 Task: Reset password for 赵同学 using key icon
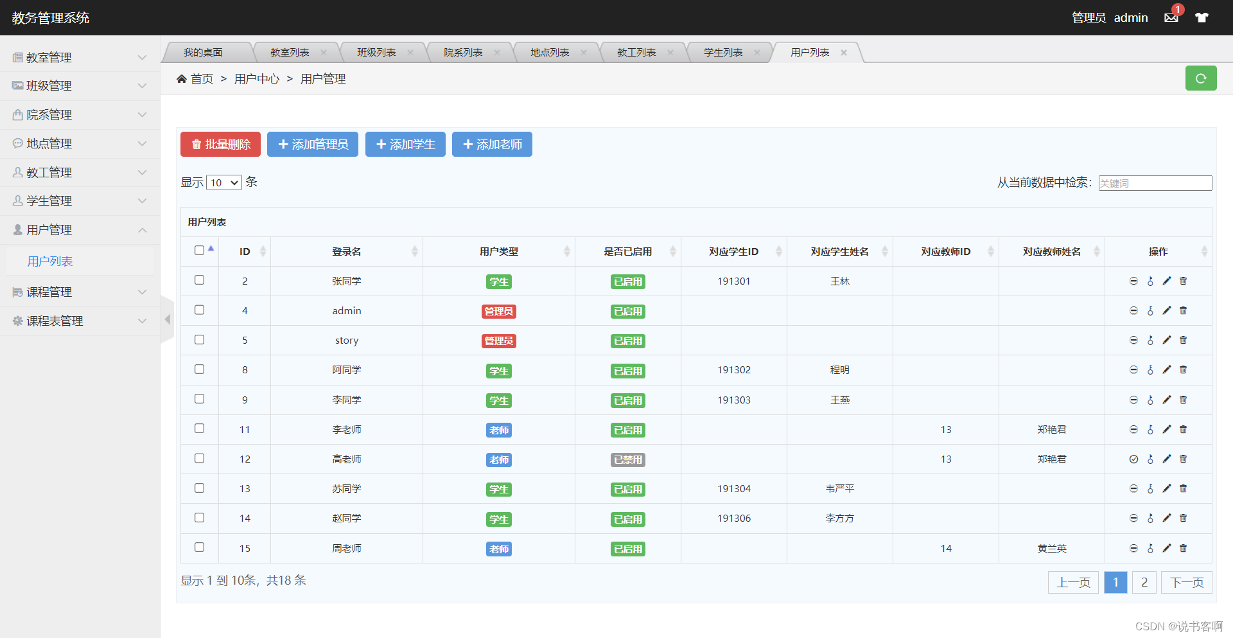[1150, 518]
